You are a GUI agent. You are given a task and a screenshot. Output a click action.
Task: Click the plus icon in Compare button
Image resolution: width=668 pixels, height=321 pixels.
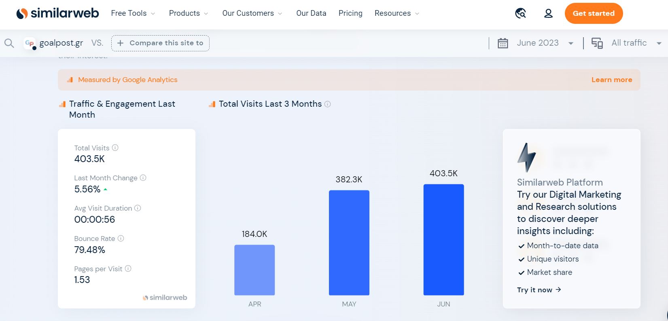click(x=120, y=43)
